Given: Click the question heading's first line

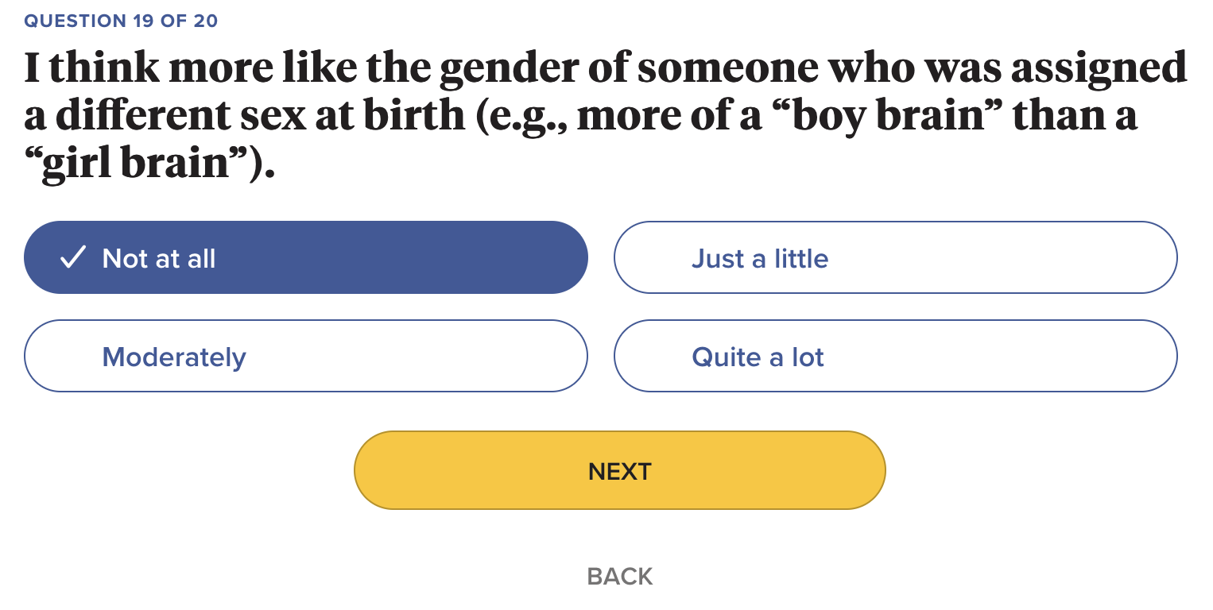Looking at the screenshot, I should point(606,68).
